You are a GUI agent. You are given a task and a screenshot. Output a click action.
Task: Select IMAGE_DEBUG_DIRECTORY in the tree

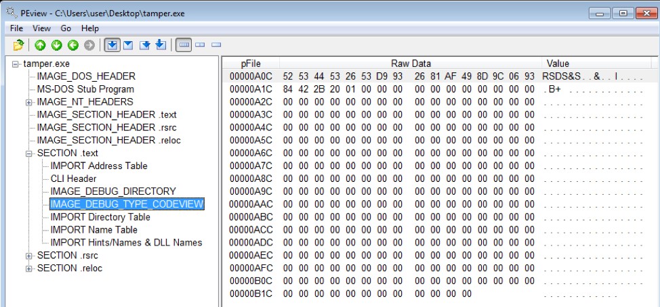click(112, 191)
